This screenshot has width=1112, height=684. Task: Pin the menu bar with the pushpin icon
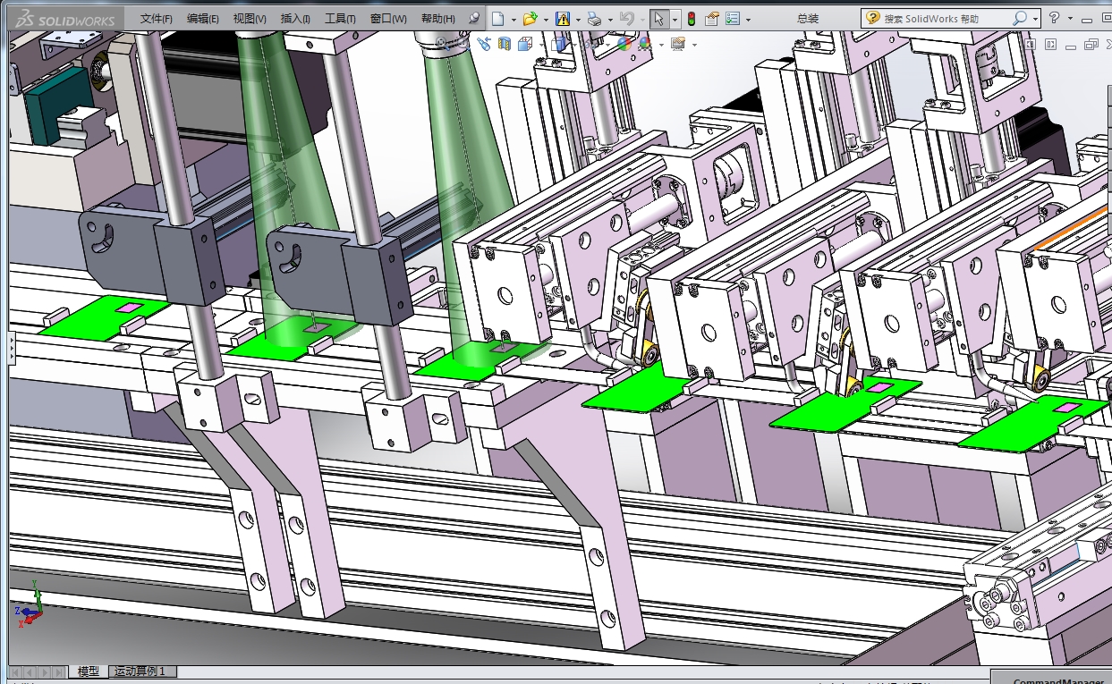pos(474,19)
